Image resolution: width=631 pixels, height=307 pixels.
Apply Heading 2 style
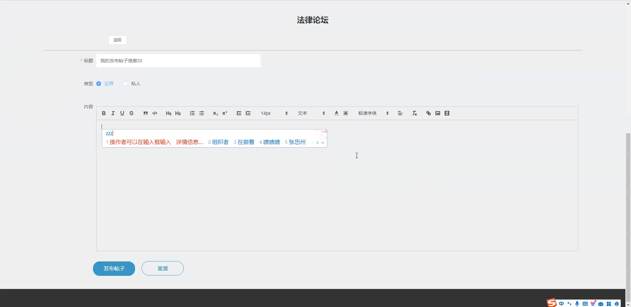(178, 113)
